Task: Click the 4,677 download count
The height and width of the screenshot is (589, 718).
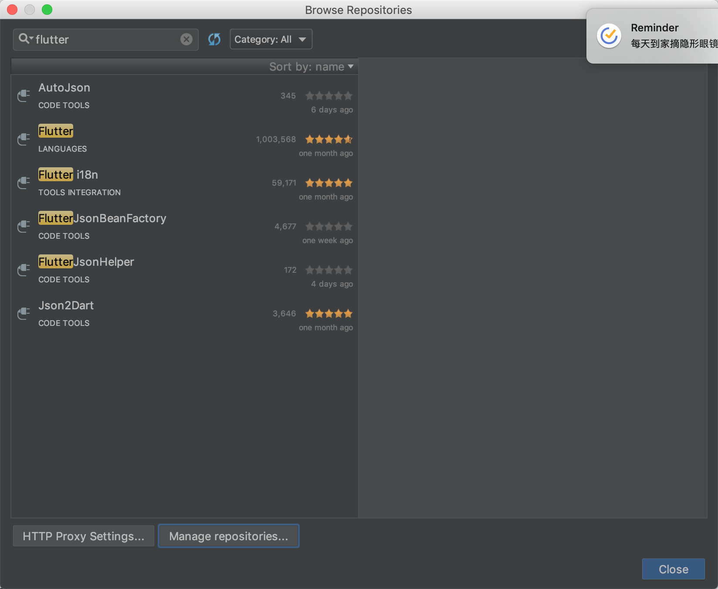Action: pos(285,227)
